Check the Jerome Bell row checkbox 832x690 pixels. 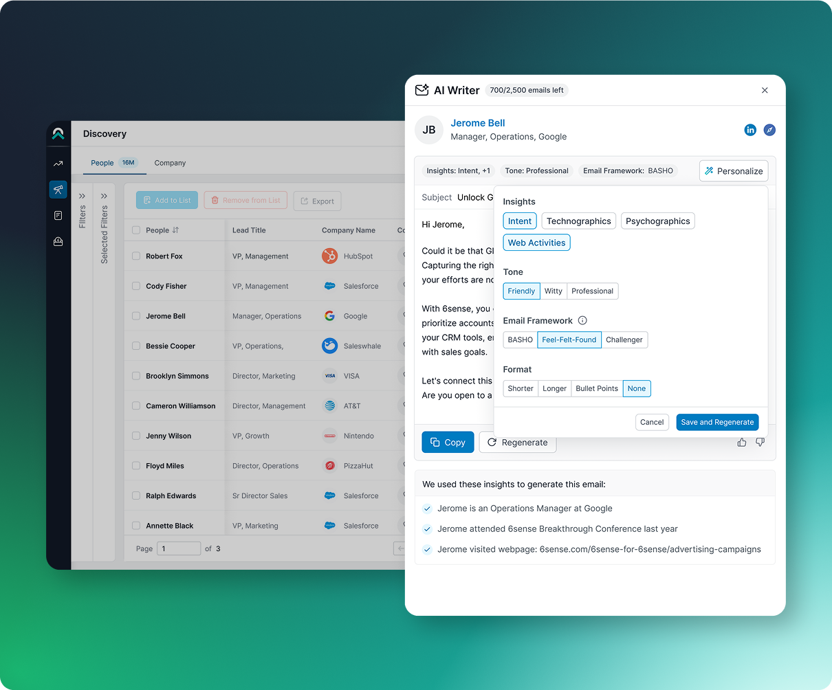click(136, 316)
